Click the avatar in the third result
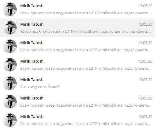 10,46
